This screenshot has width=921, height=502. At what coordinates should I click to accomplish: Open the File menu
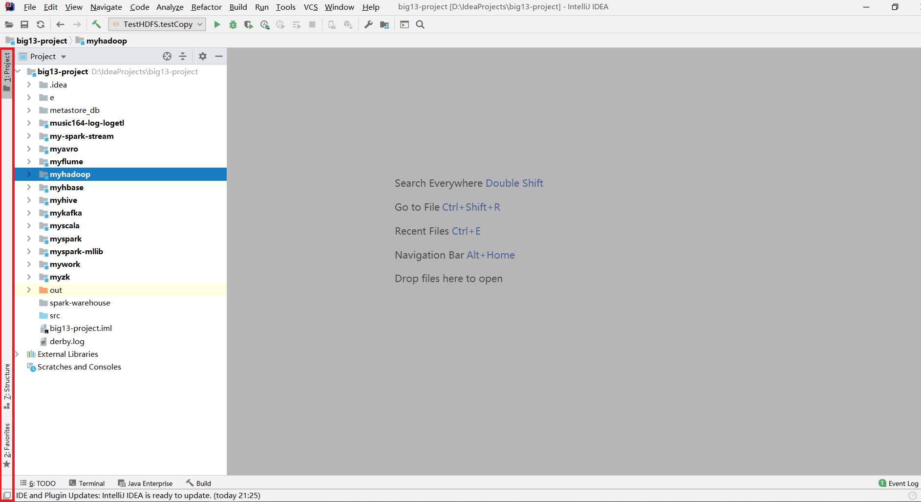(x=30, y=7)
